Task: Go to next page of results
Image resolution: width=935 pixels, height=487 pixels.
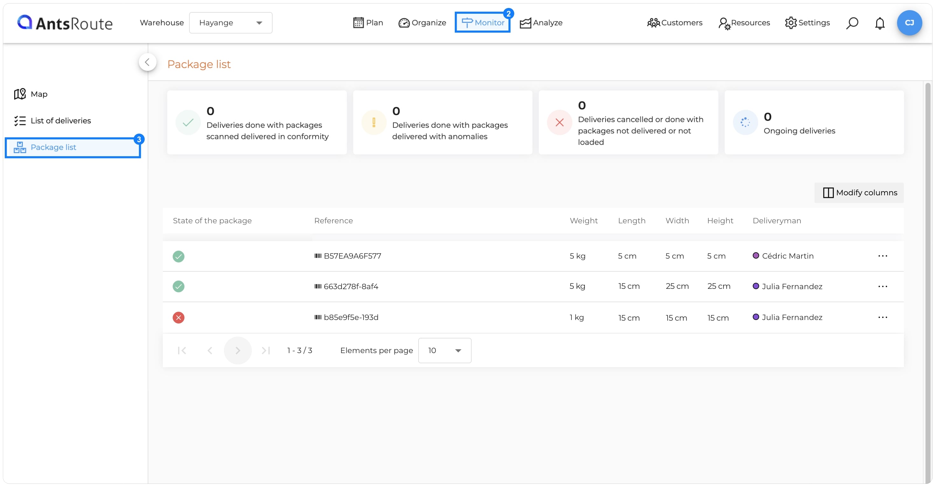Action: pyautogui.click(x=238, y=351)
